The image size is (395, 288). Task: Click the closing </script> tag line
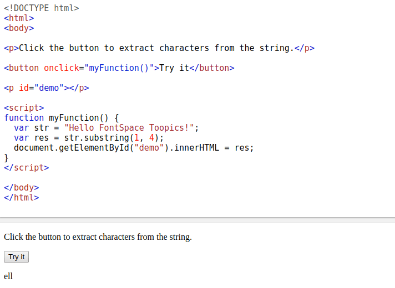pos(27,168)
